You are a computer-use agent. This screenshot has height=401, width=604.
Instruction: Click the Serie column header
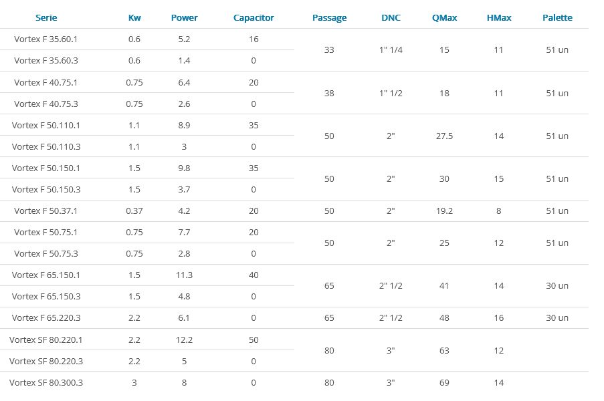point(46,17)
